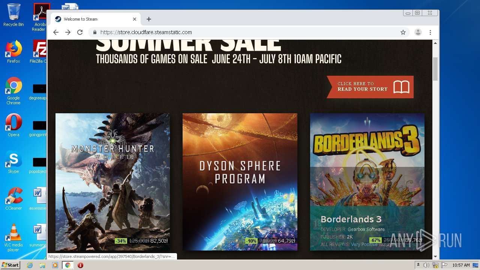This screenshot has width=480, height=270.
Task: Open the Chrome profile avatar
Action: [x=418, y=32]
